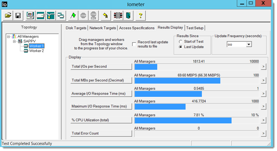Reset workers with the yellow arrow icon

105,15
